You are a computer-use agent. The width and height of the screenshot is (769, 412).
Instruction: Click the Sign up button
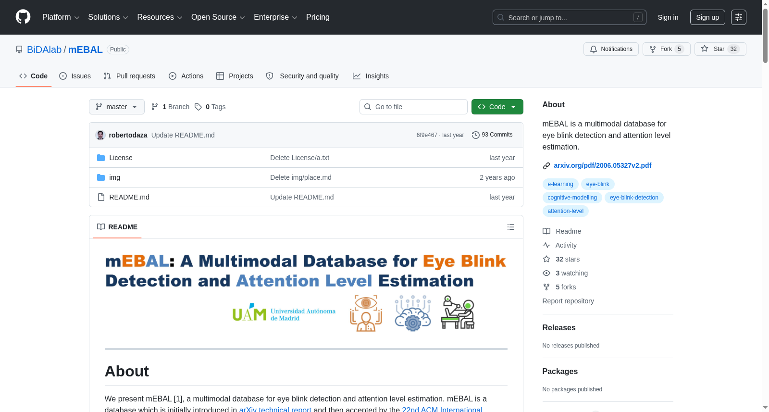coord(707,17)
